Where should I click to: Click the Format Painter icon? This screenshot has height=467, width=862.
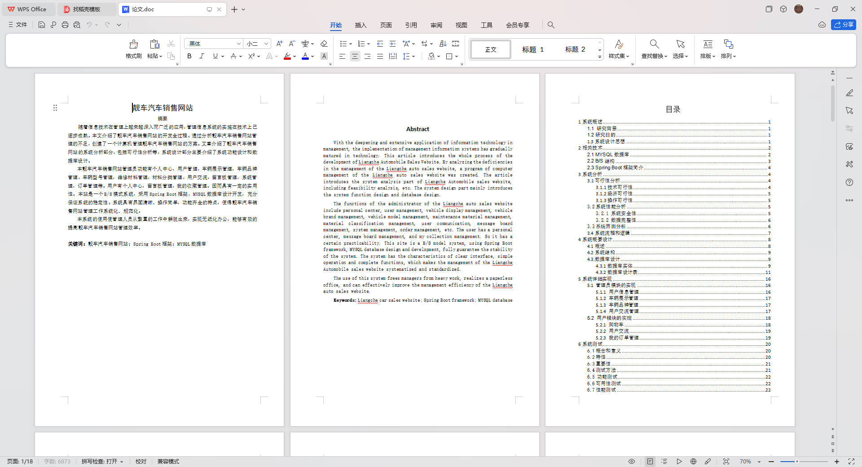tap(133, 44)
